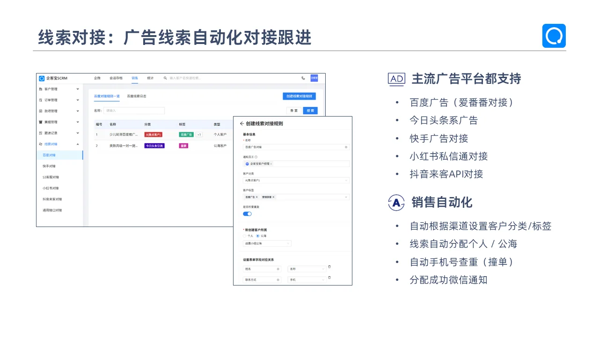Open the 战鹰小组公海 dropdown
Viewport: 599px width, 337px height.
pyautogui.click(x=267, y=243)
